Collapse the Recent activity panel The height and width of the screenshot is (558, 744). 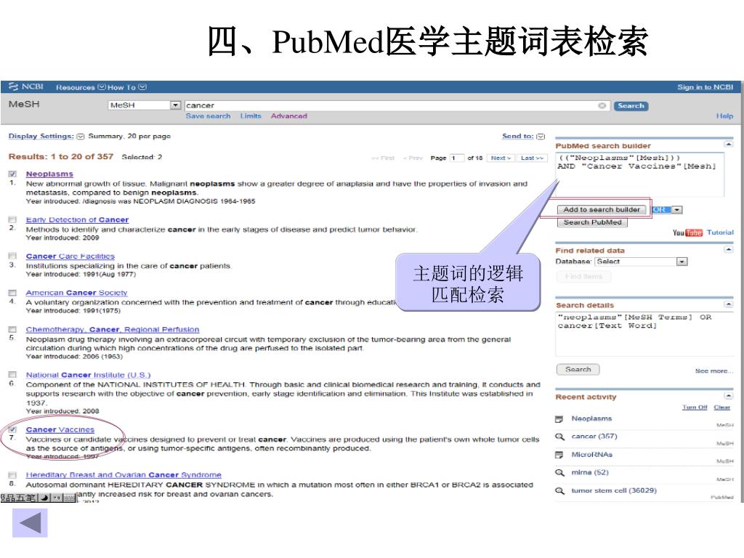(728, 396)
